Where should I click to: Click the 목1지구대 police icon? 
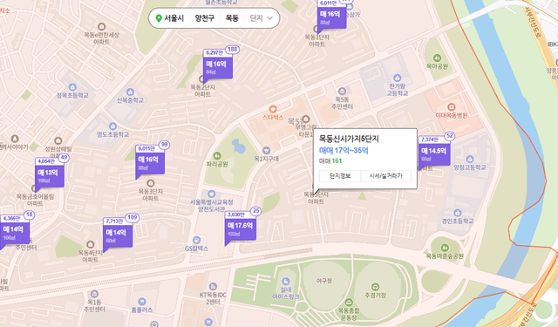[266, 151]
